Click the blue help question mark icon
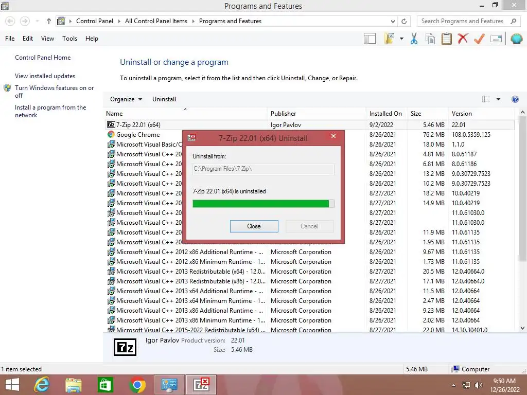The height and width of the screenshot is (395, 527). click(x=515, y=99)
